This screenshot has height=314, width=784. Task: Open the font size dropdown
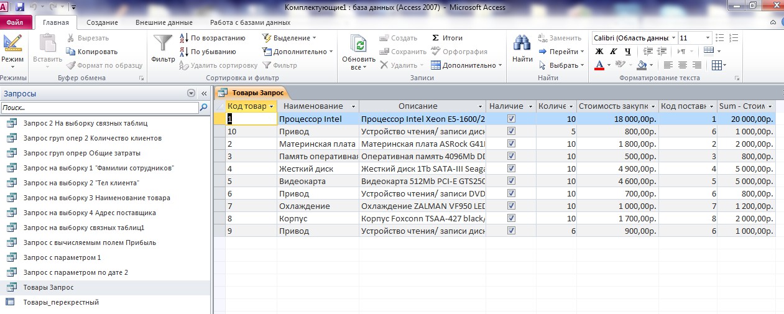[709, 38]
